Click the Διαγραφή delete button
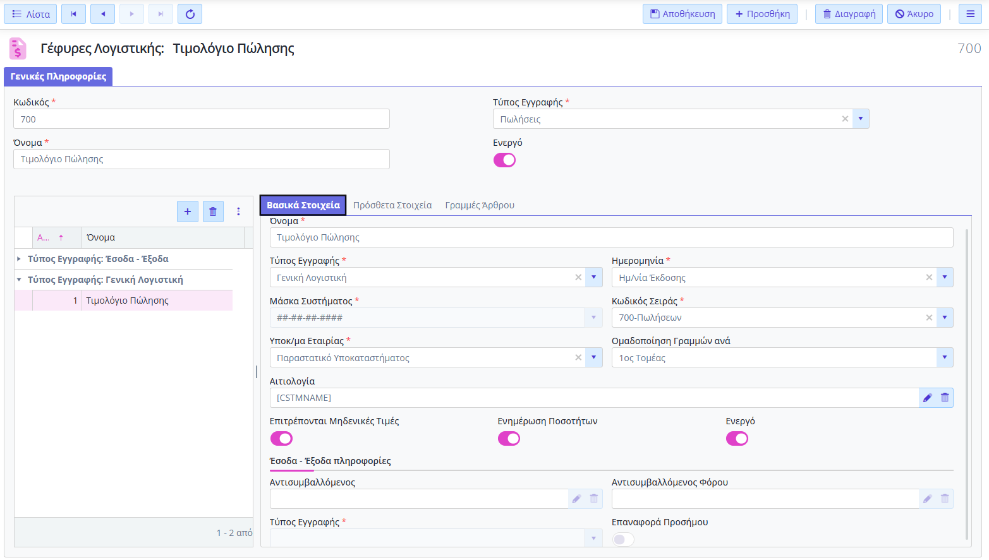 pos(849,14)
